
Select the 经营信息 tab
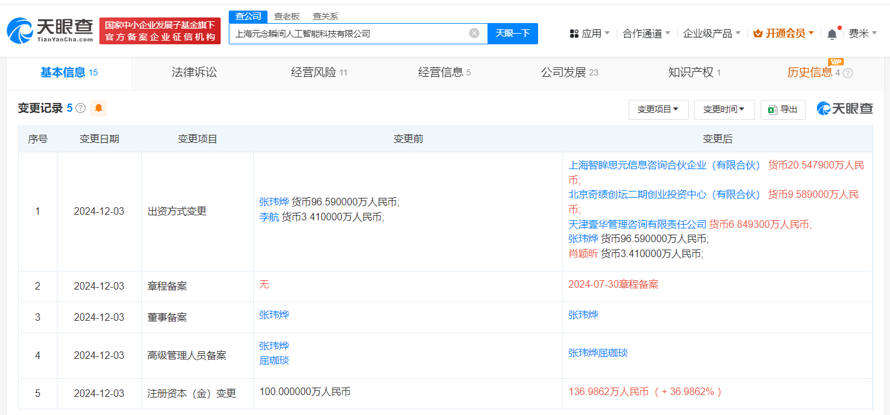(x=444, y=72)
